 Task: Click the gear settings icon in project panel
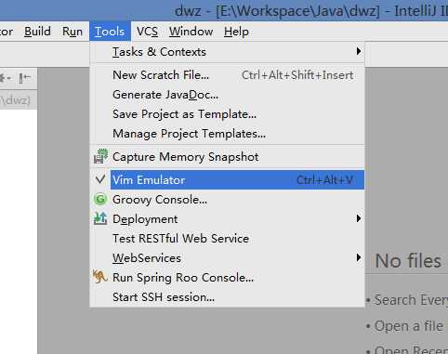coord(5,78)
